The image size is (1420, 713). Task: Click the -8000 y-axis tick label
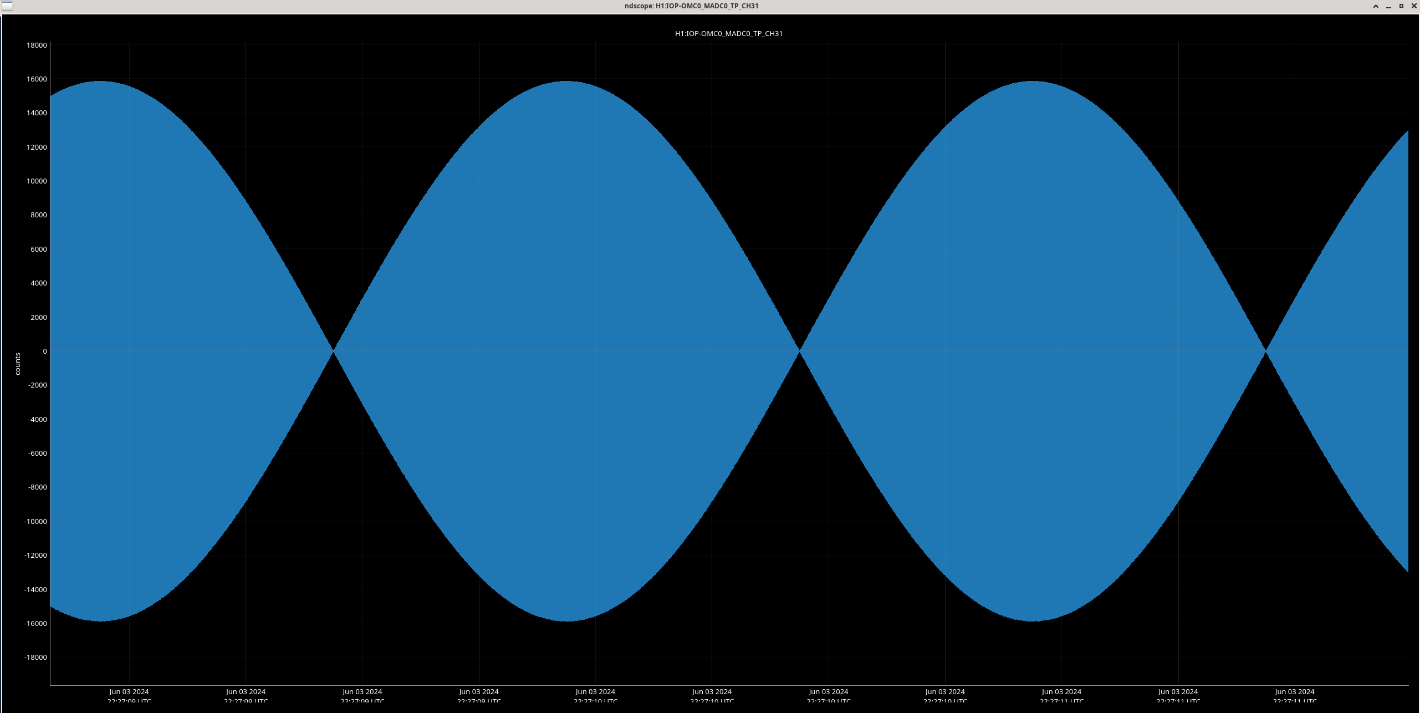click(37, 487)
